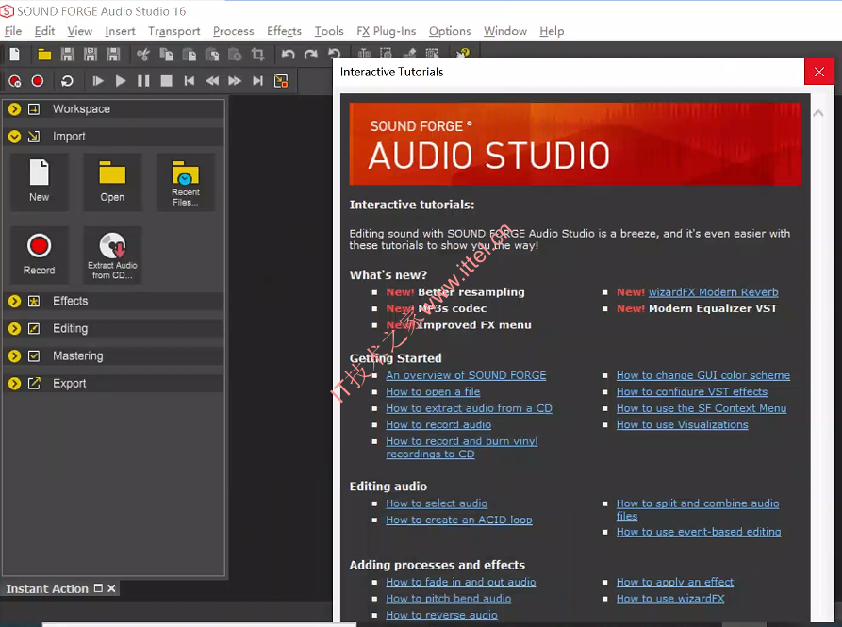Open the Transport menu
Image resolution: width=842 pixels, height=627 pixels.
(x=174, y=31)
